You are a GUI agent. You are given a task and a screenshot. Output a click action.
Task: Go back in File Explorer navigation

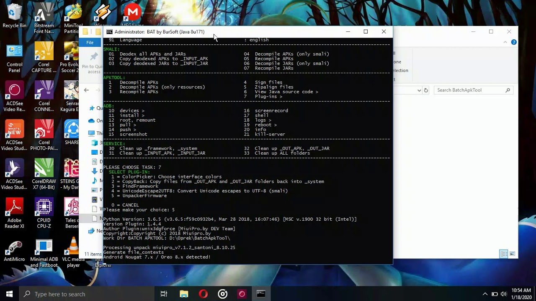point(86,90)
